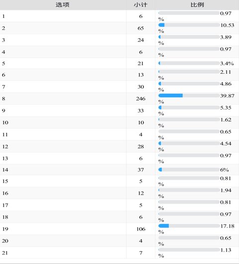The height and width of the screenshot is (264, 239).
Task: Click the 选项 column header
Action: click(62, 4)
